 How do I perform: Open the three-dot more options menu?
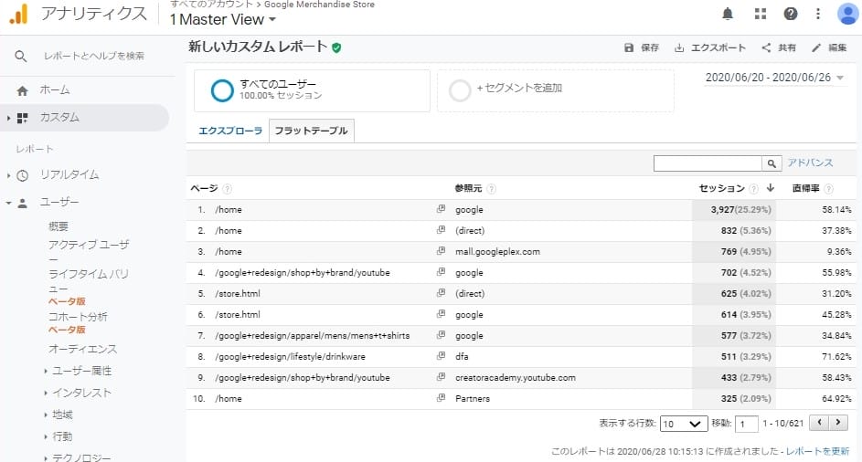[x=818, y=14]
